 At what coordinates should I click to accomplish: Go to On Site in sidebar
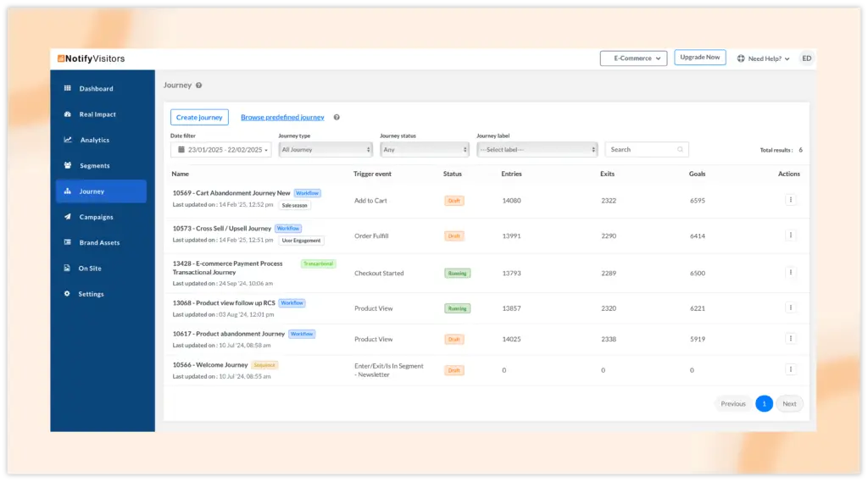[90, 269]
